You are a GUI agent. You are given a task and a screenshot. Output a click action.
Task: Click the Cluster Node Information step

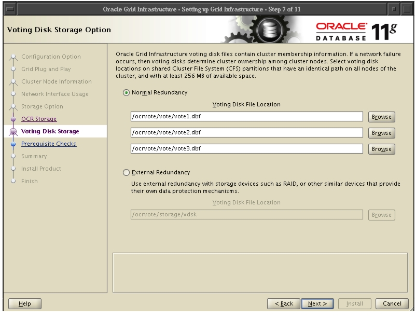[57, 81]
